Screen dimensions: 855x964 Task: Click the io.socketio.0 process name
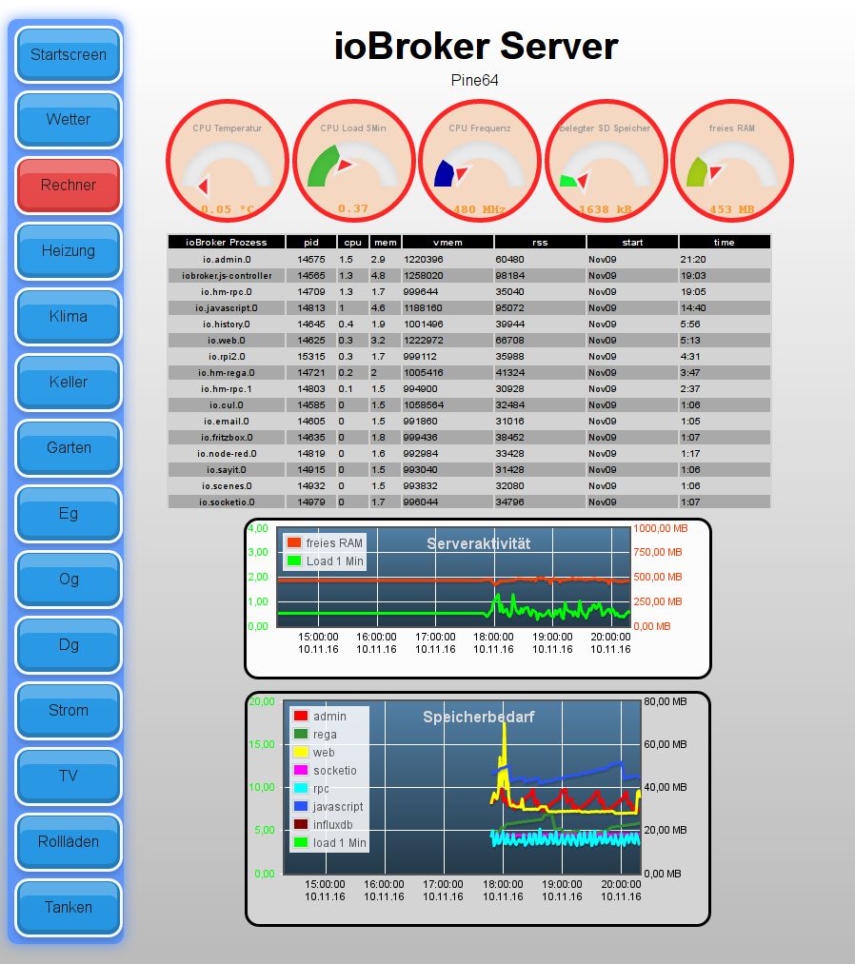click(227, 502)
